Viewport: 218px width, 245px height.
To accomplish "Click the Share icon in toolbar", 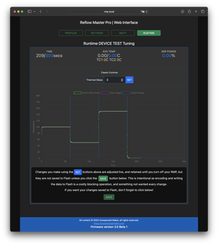I will pyautogui.click(x=189, y=11).
